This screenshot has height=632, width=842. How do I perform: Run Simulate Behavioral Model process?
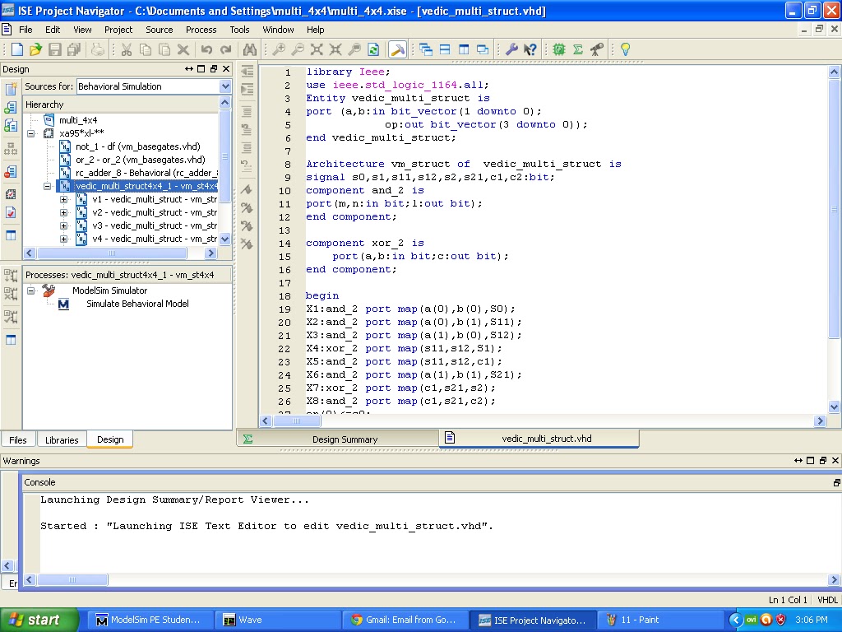(x=136, y=304)
